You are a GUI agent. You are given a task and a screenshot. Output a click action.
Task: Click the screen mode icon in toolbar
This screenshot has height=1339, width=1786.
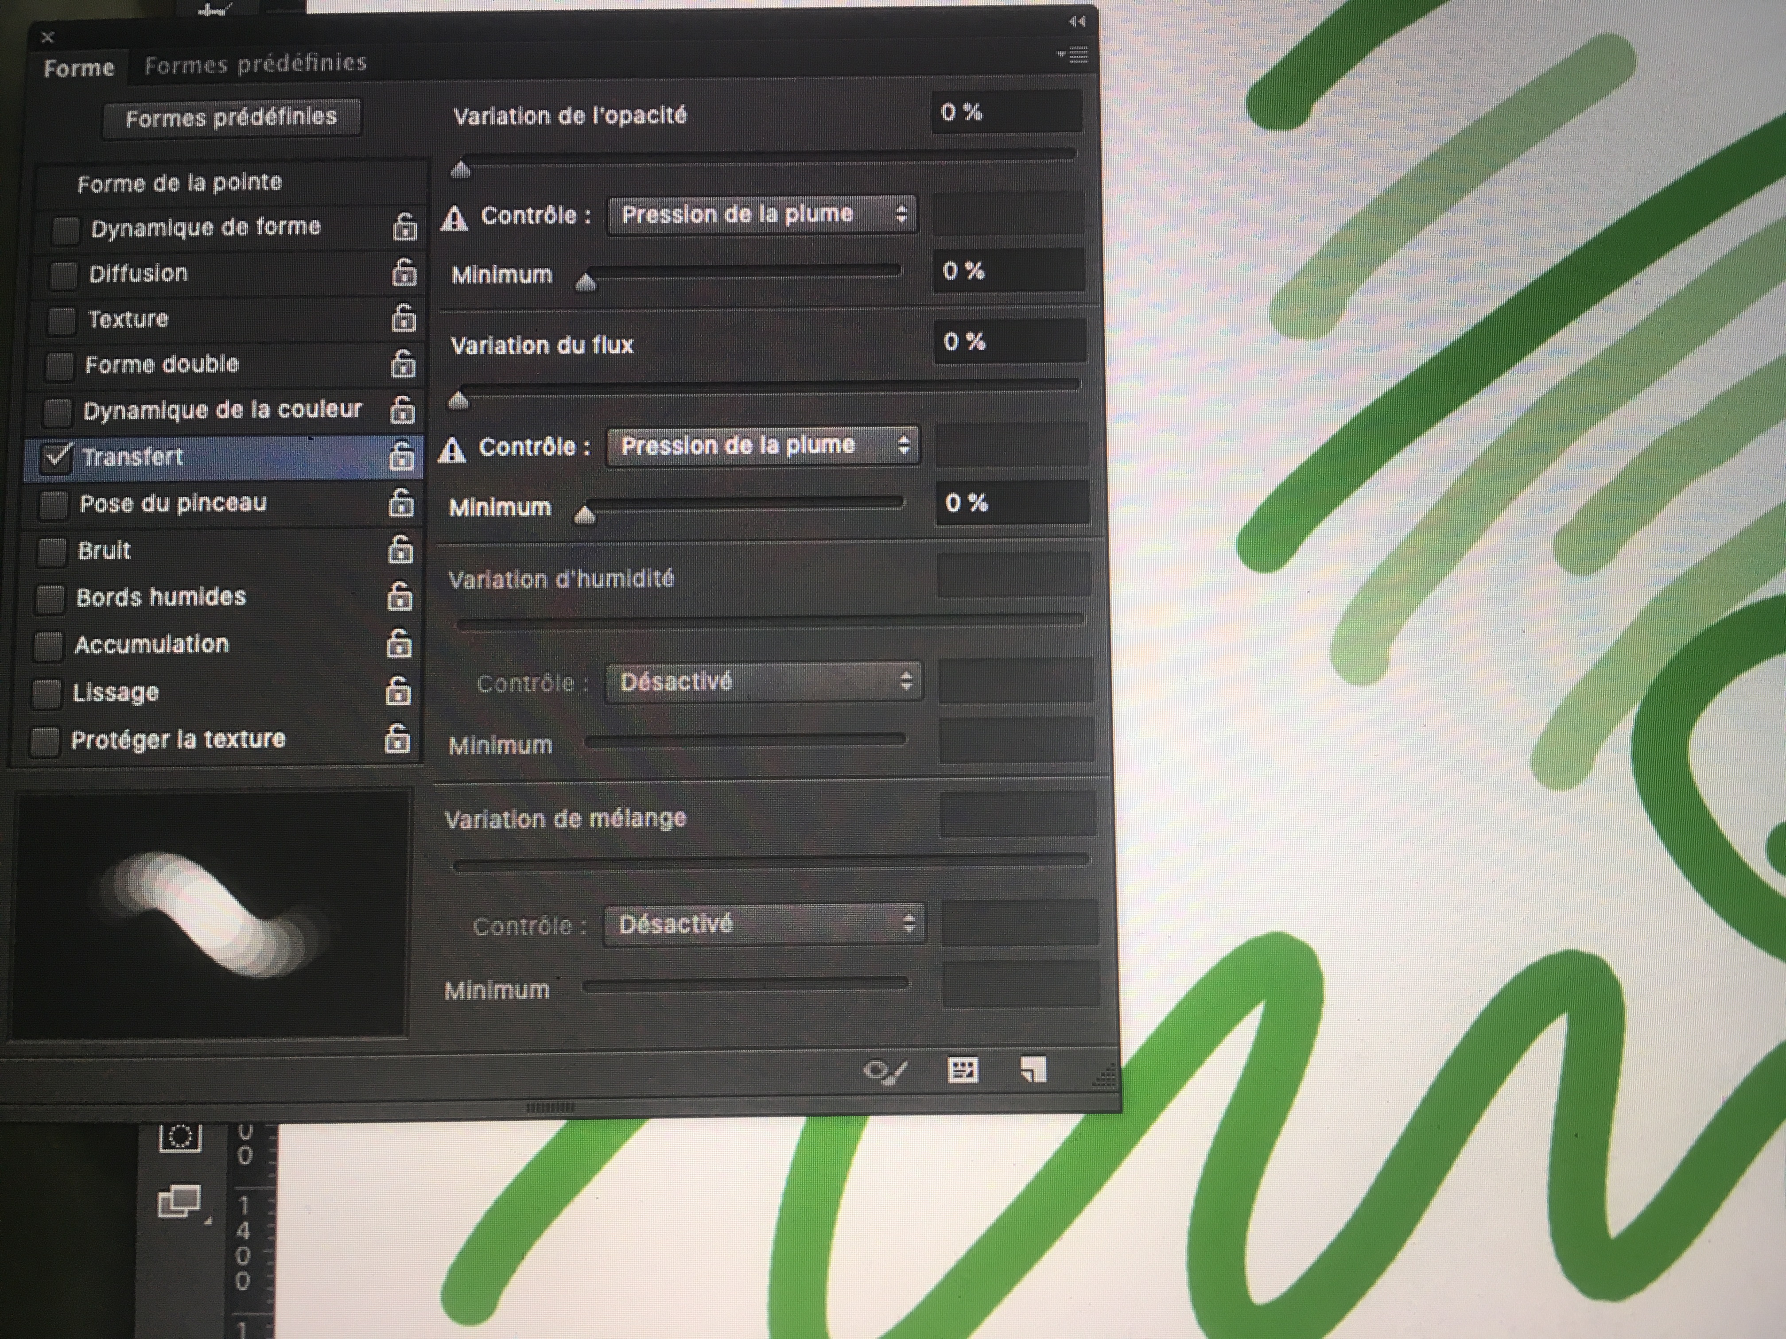pos(179,1202)
